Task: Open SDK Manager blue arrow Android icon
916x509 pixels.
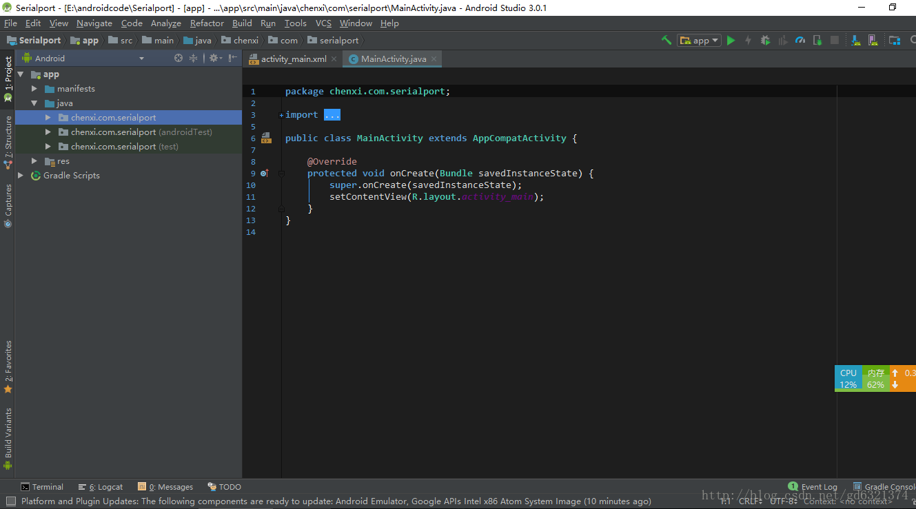Action: tap(855, 40)
